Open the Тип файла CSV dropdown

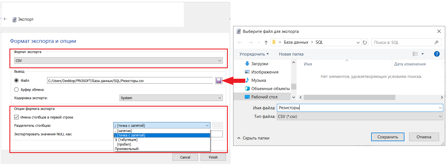360,117
